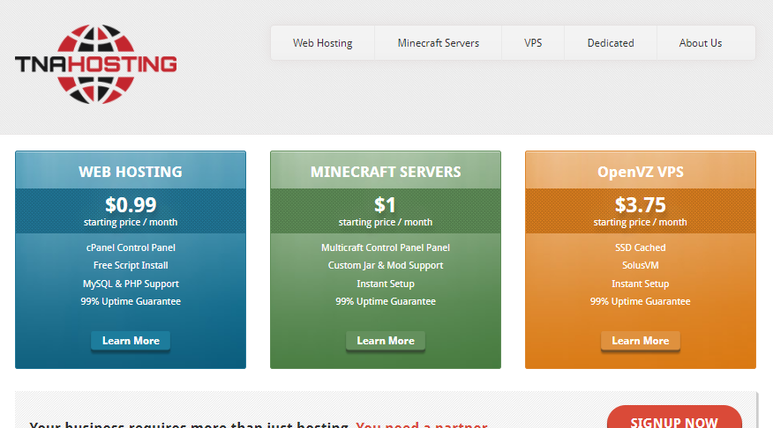Viewport: 773px width, 428px height.
Task: Click the blue WEB HOSTING card heading
Action: pos(131,172)
